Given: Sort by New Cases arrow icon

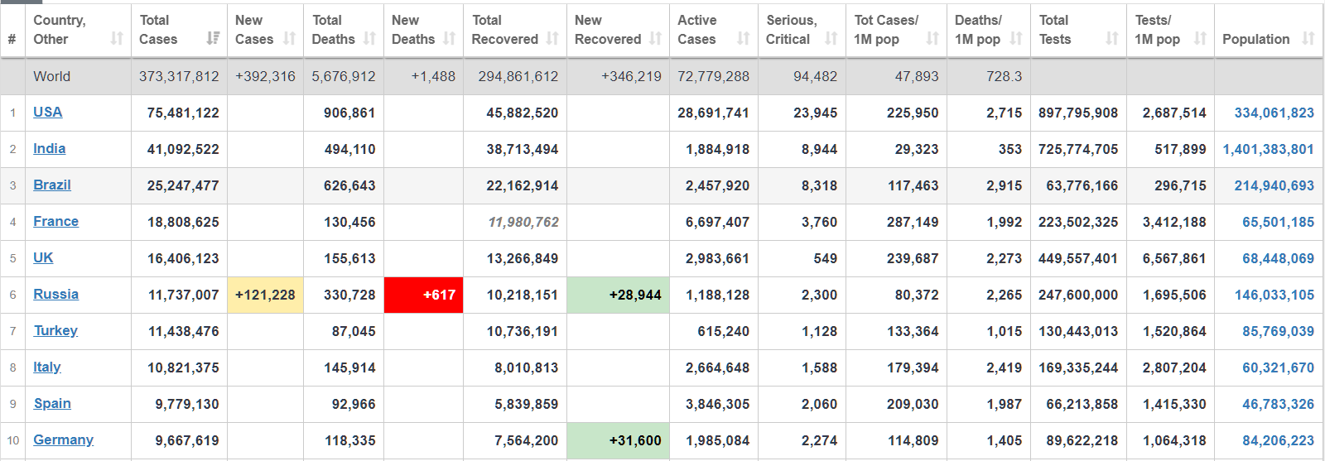Looking at the screenshot, I should point(289,38).
